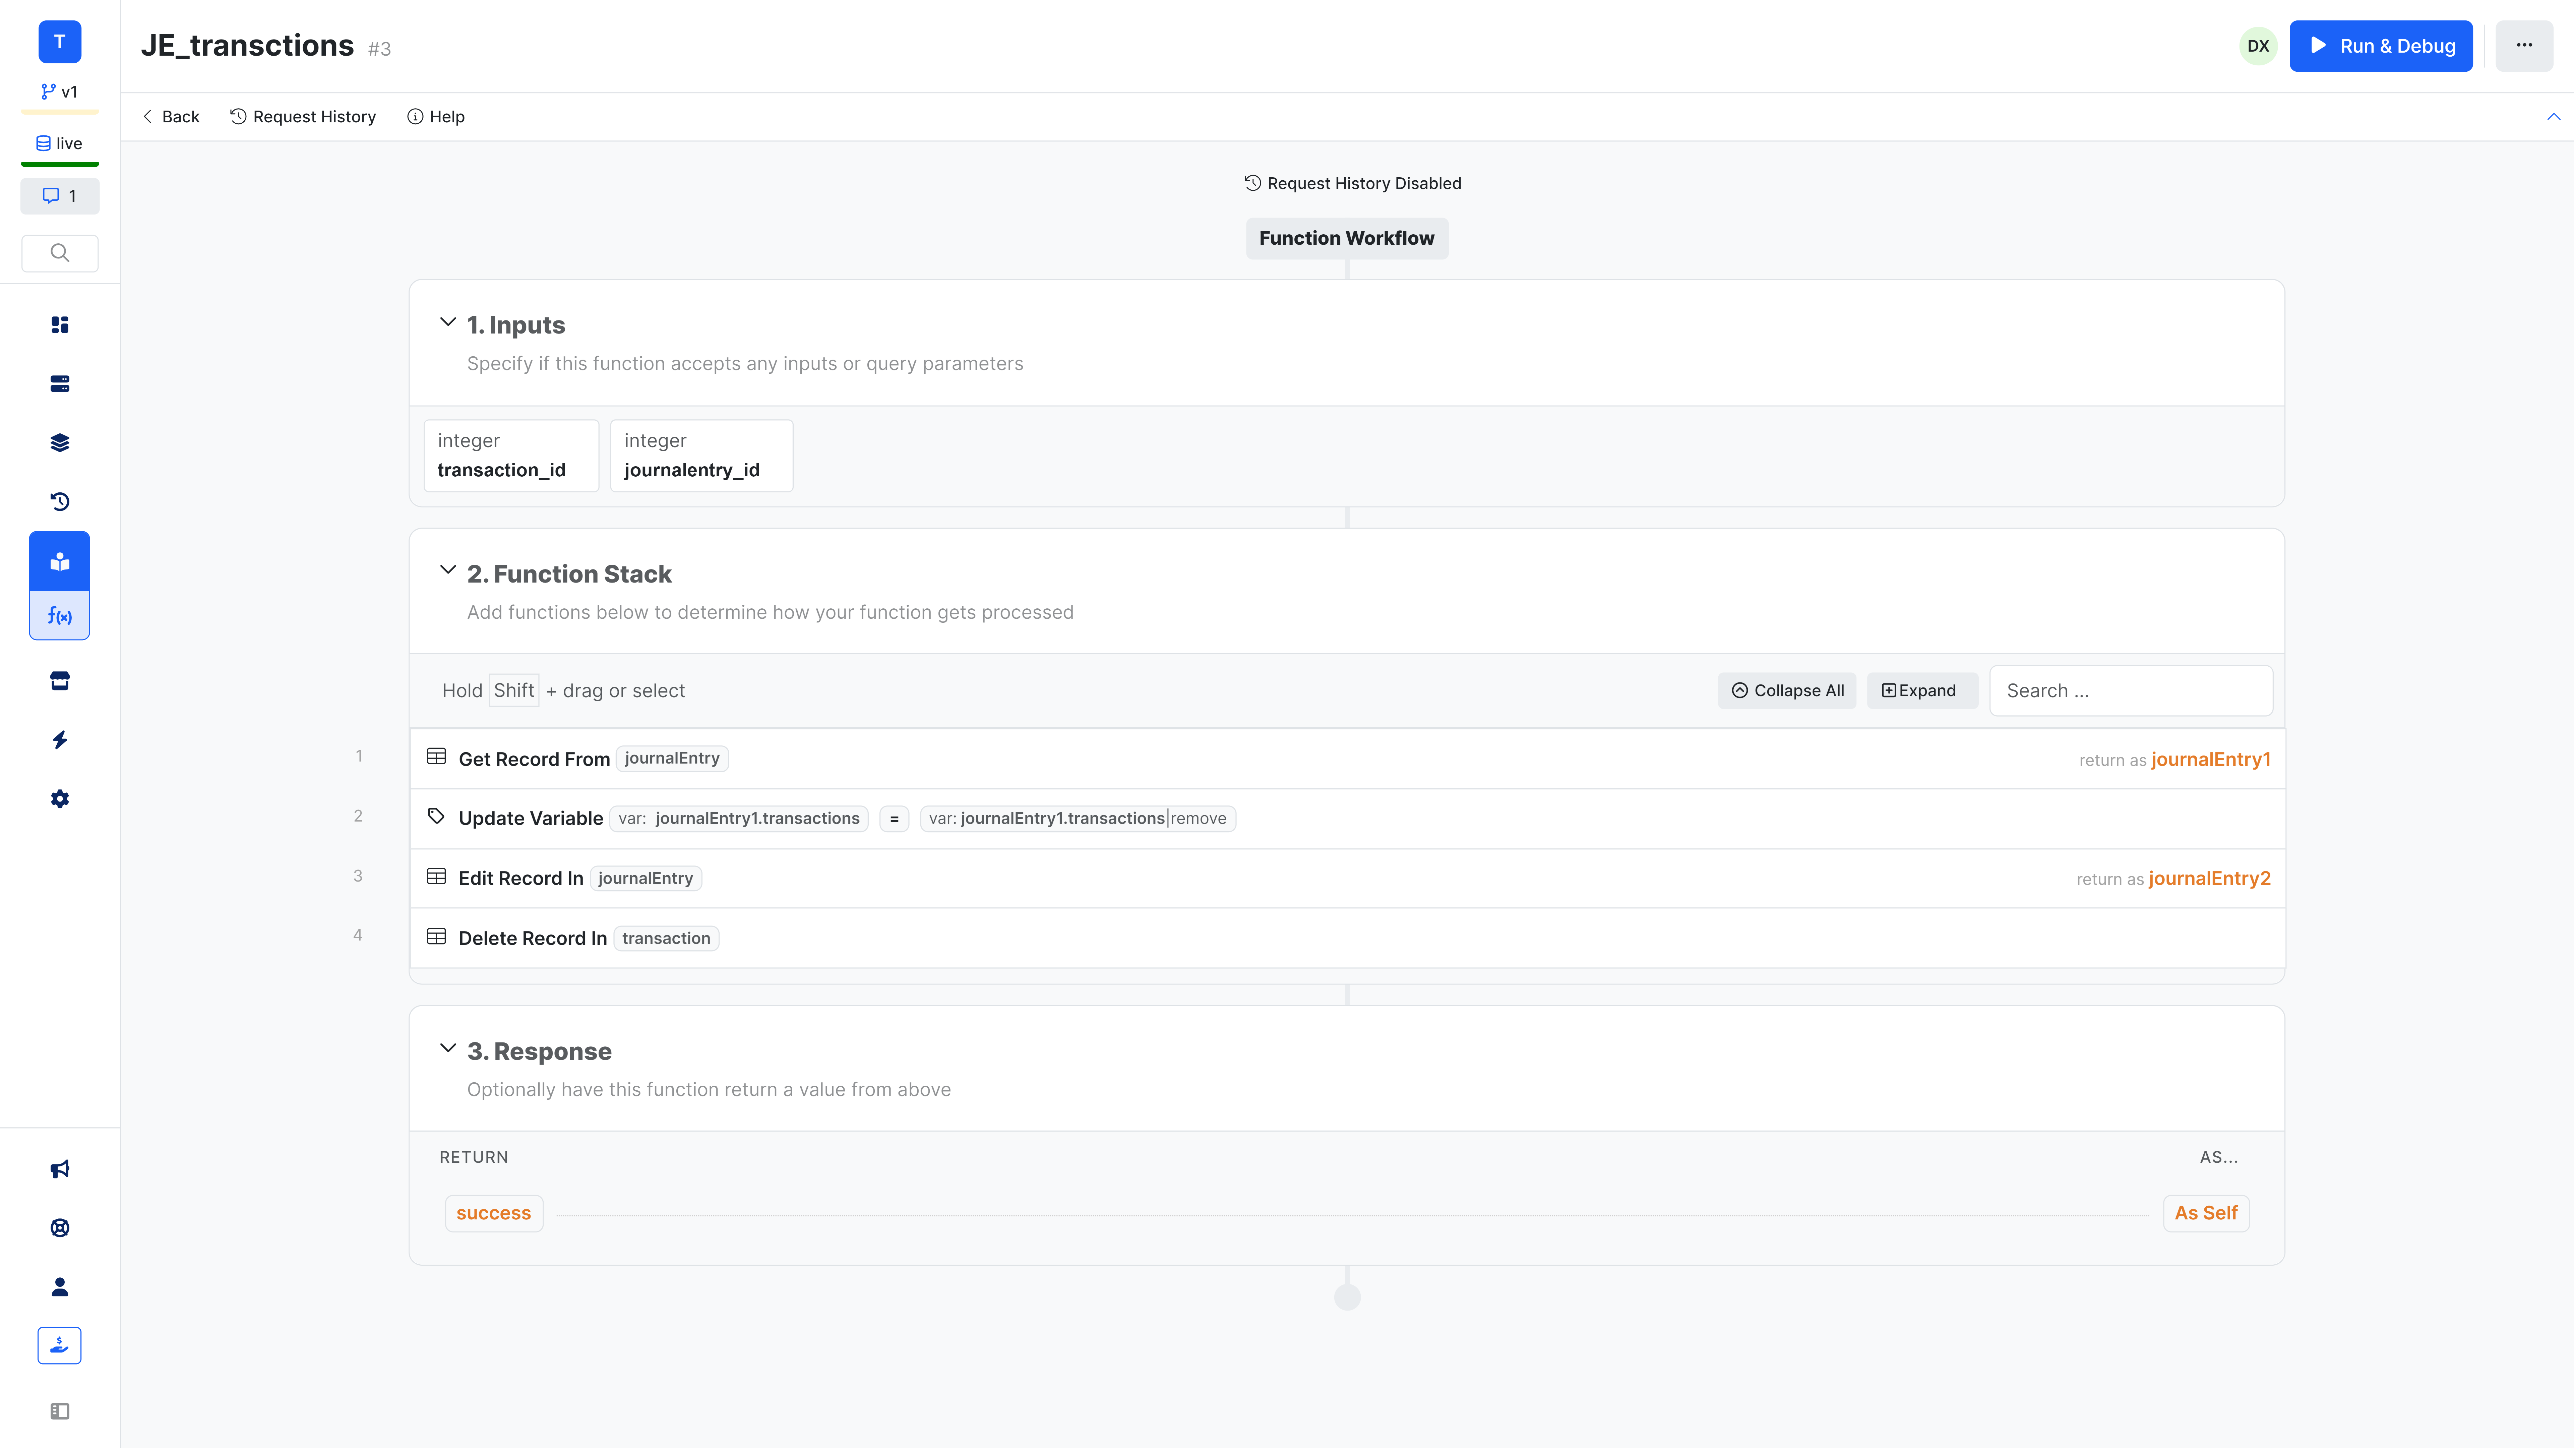The height and width of the screenshot is (1448, 2574).
Task: Click the success return value
Action: 494,1213
